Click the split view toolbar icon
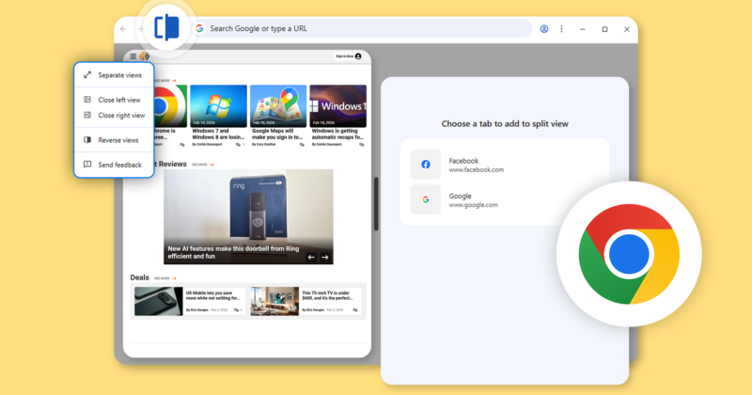Viewport: 752px width, 395px height. 166,27
